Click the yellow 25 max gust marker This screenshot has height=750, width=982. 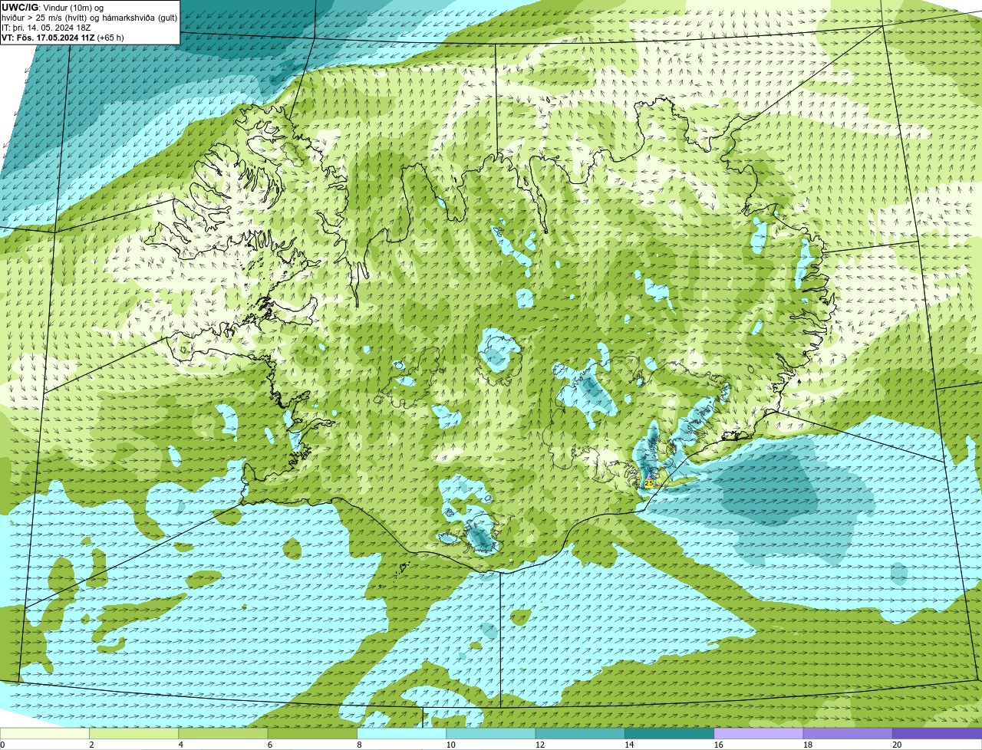coord(649,483)
